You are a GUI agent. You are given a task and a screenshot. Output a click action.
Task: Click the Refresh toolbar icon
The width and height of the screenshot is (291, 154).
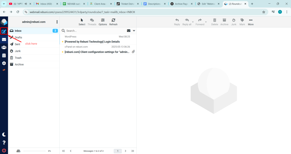(x=113, y=22)
